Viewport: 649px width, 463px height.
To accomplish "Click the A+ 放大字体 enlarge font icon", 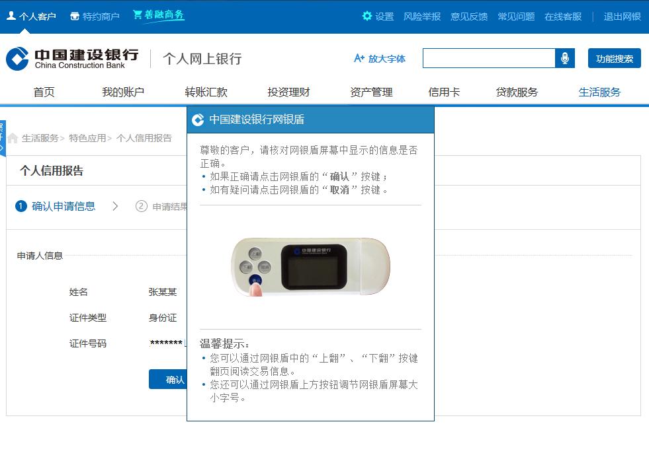I will [361, 58].
